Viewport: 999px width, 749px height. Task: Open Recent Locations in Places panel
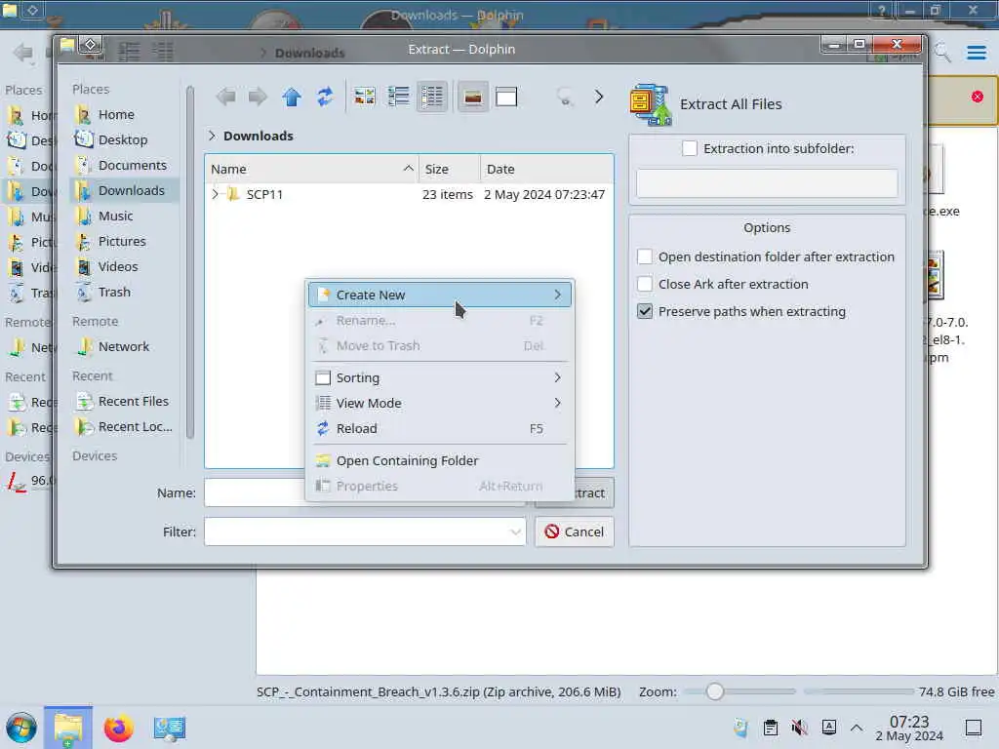point(124,427)
